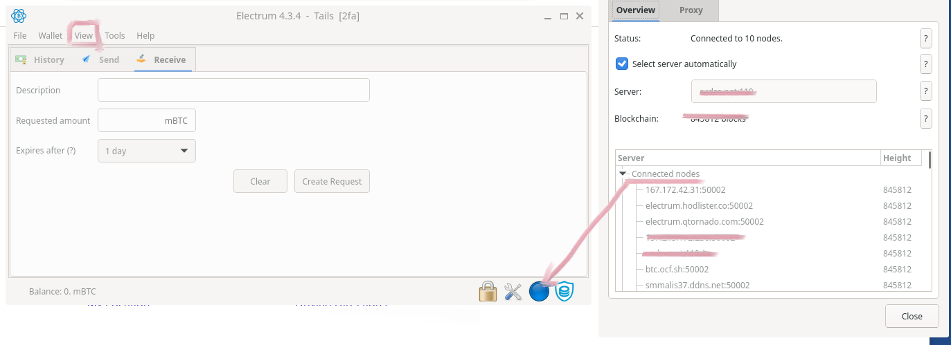Screen dimensions: 951x345
Task: Click the Description input field
Action: [x=233, y=90]
